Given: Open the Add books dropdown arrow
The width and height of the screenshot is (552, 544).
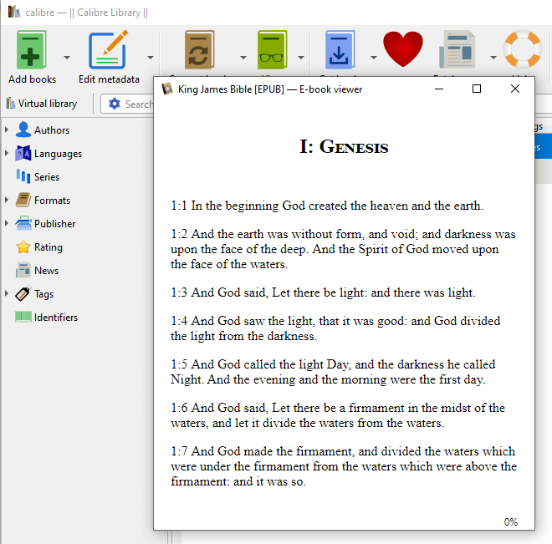Looking at the screenshot, I should (x=67, y=57).
